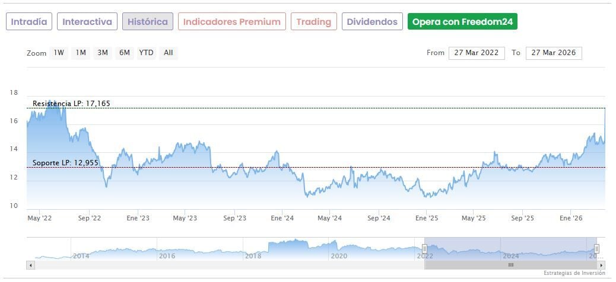Click the navigator scrollbar thumb grip
This screenshot has height=282, width=616.
pos(510,265)
